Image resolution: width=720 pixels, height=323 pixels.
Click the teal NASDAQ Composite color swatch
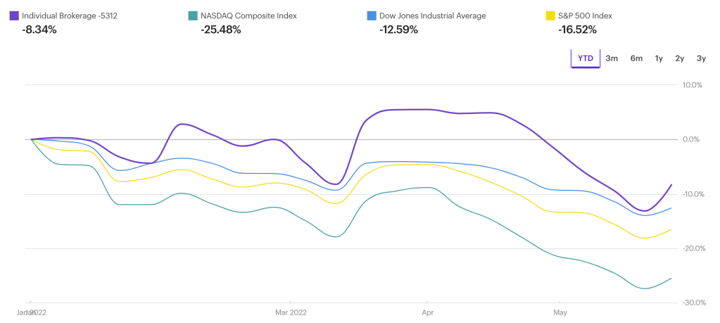click(x=193, y=15)
